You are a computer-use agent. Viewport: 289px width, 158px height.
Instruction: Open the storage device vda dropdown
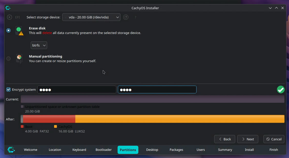(91, 17)
